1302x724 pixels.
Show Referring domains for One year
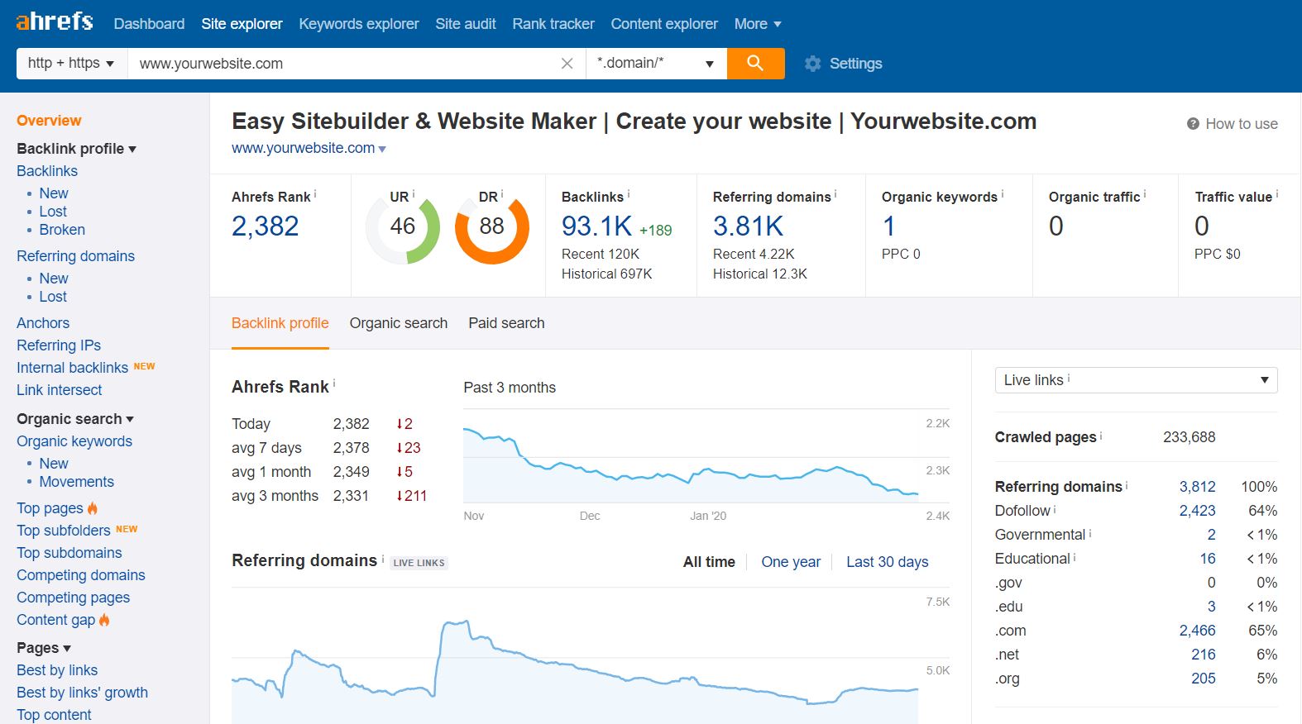[791, 562]
